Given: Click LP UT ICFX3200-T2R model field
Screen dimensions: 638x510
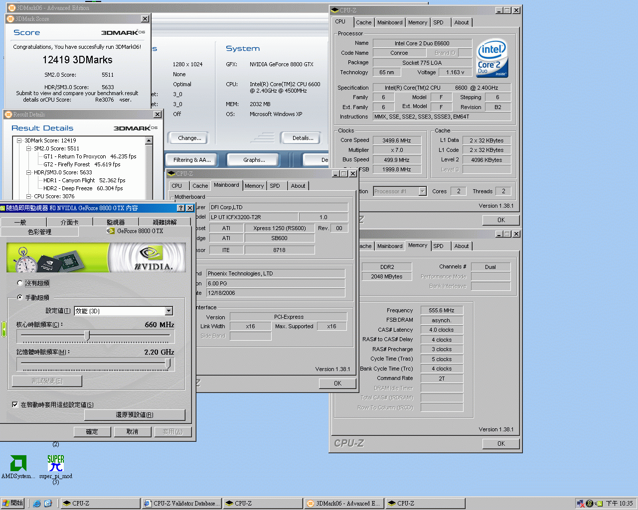Looking at the screenshot, I should [x=253, y=217].
